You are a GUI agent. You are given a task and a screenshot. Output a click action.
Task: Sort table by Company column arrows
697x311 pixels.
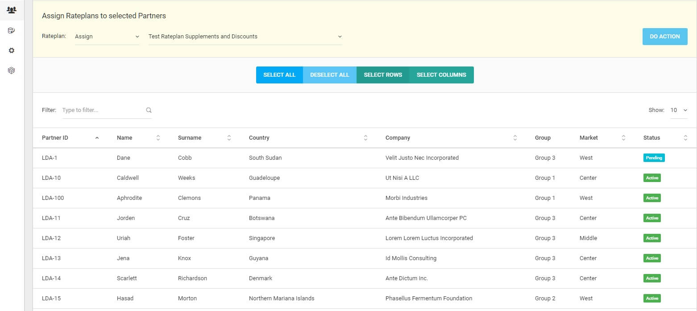click(515, 138)
